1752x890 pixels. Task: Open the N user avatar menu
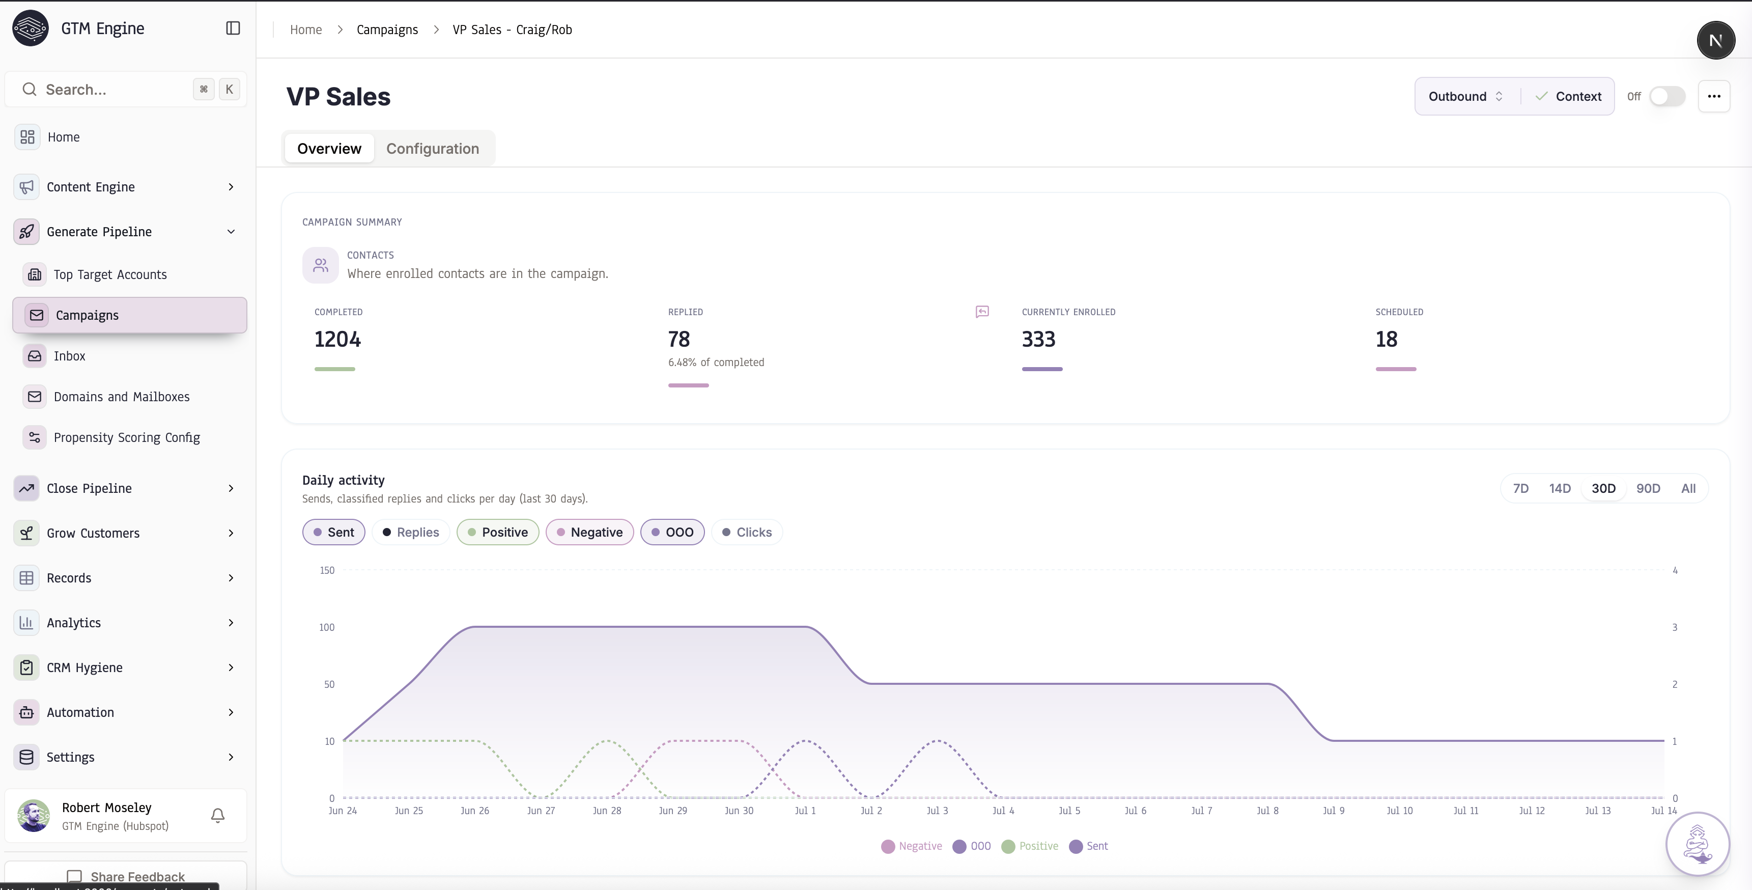1715,40
